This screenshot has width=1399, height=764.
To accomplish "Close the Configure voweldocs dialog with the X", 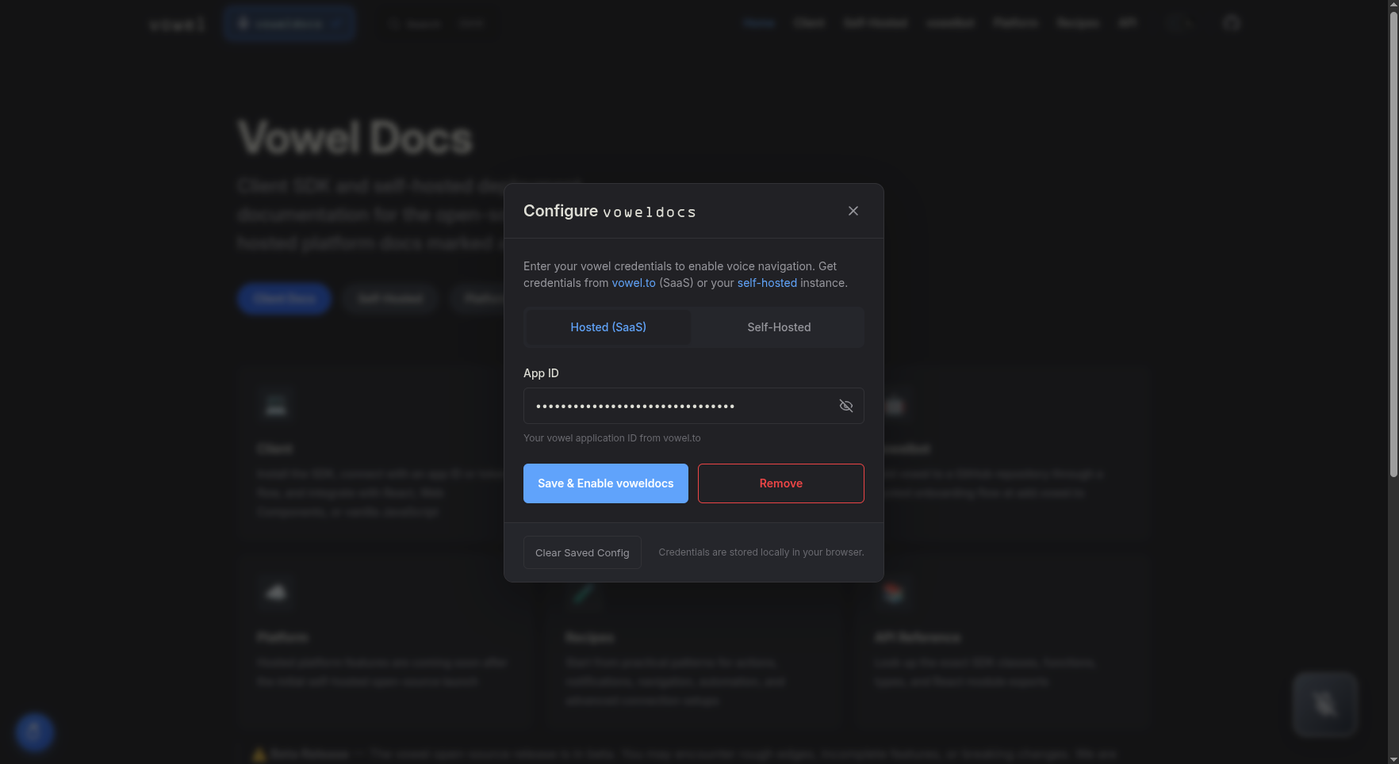I will point(853,211).
